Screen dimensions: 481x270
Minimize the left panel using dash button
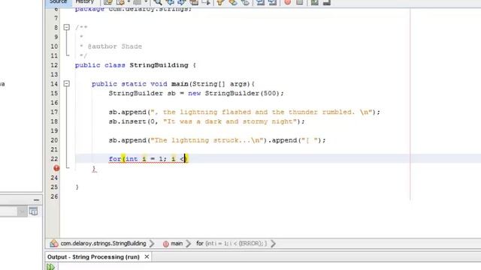(x=37, y=200)
